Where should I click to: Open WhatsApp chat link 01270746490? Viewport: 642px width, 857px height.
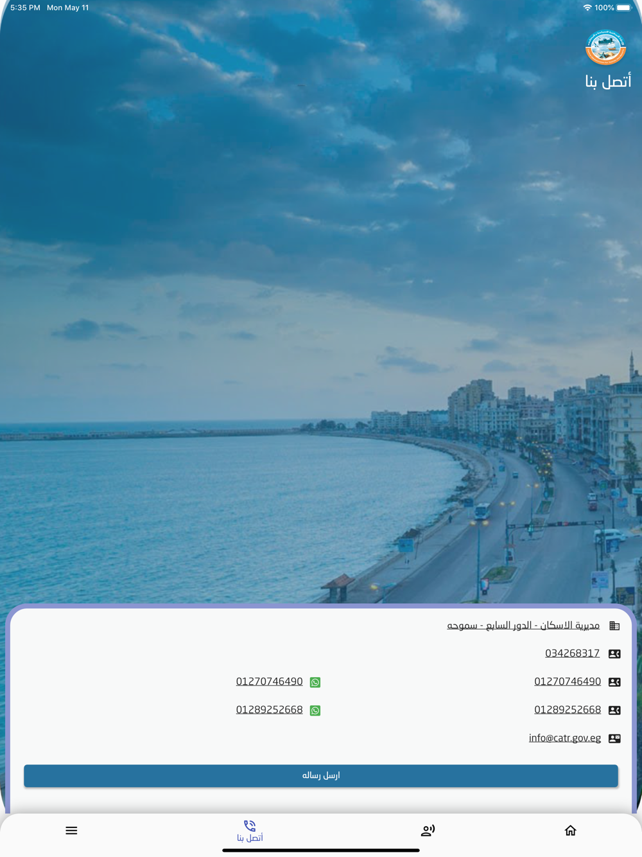point(269,682)
